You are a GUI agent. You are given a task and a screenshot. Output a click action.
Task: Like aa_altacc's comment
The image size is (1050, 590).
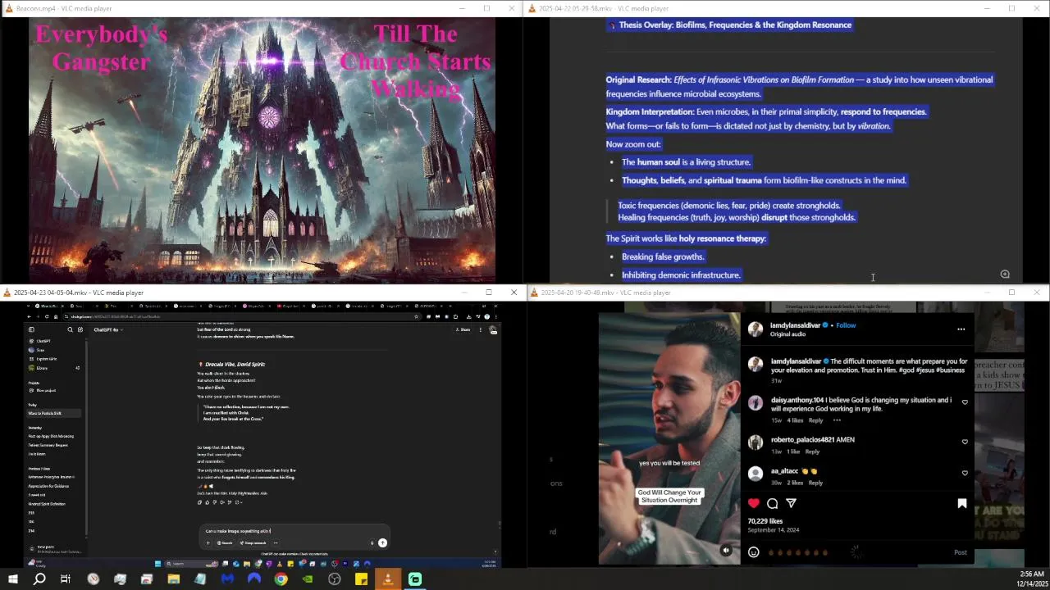pos(965,473)
